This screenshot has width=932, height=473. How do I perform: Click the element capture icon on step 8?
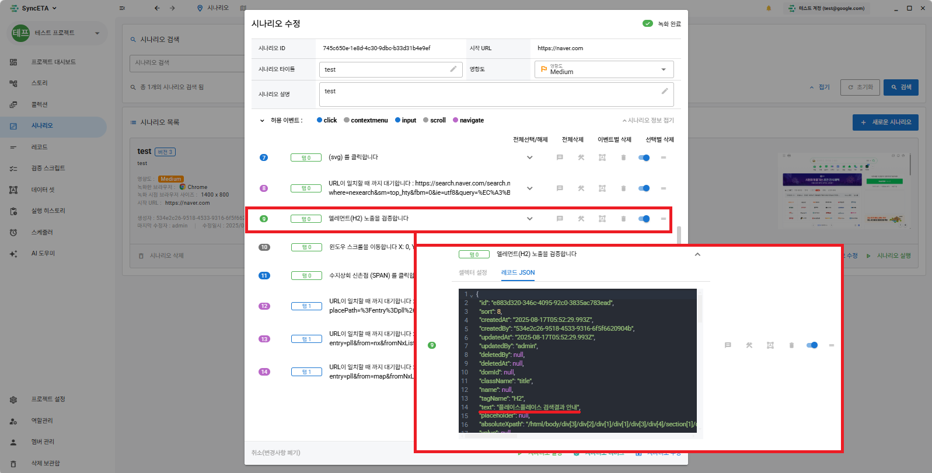tap(602, 188)
